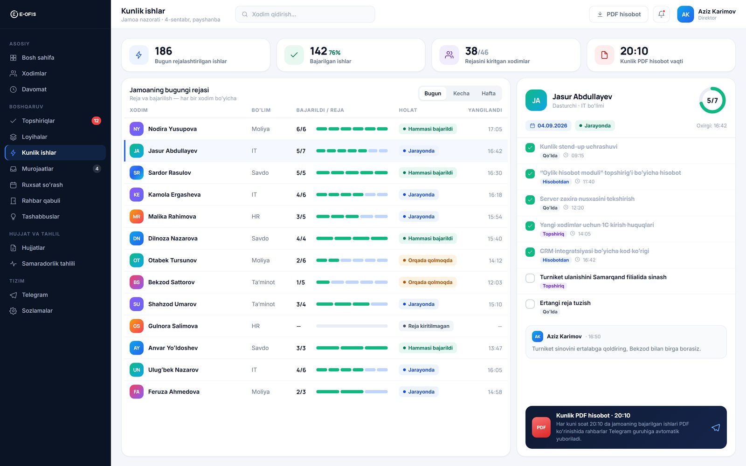Click the Xodim qidirish search field
746x466 pixels.
click(x=305, y=14)
